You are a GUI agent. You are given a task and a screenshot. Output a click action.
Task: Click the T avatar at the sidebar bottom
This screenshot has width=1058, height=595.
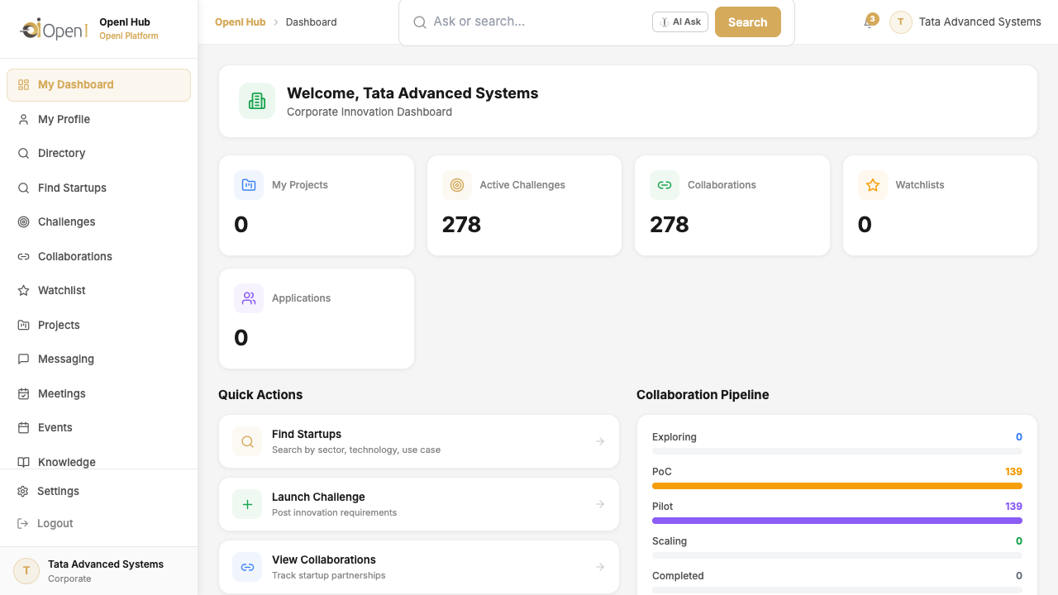click(26, 571)
